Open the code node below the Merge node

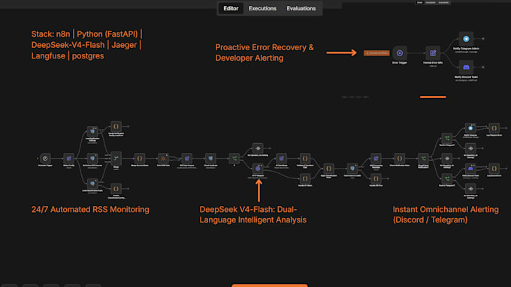[x=116, y=189]
